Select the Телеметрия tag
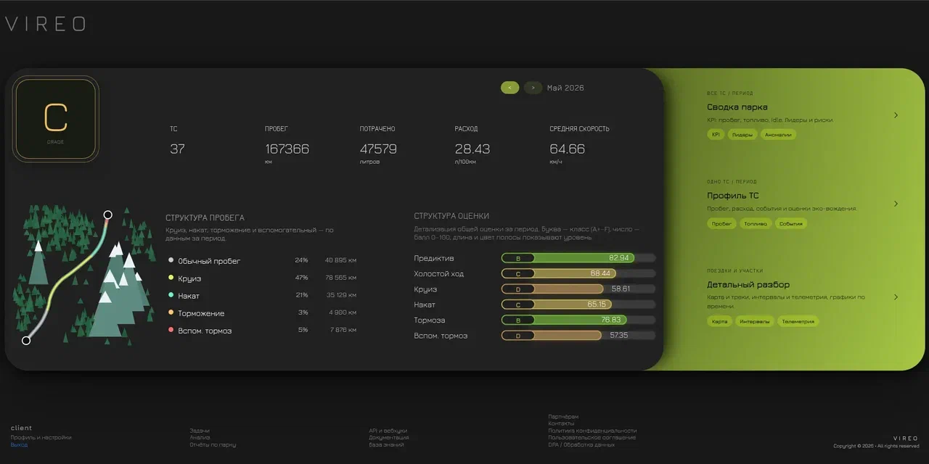 [798, 321]
